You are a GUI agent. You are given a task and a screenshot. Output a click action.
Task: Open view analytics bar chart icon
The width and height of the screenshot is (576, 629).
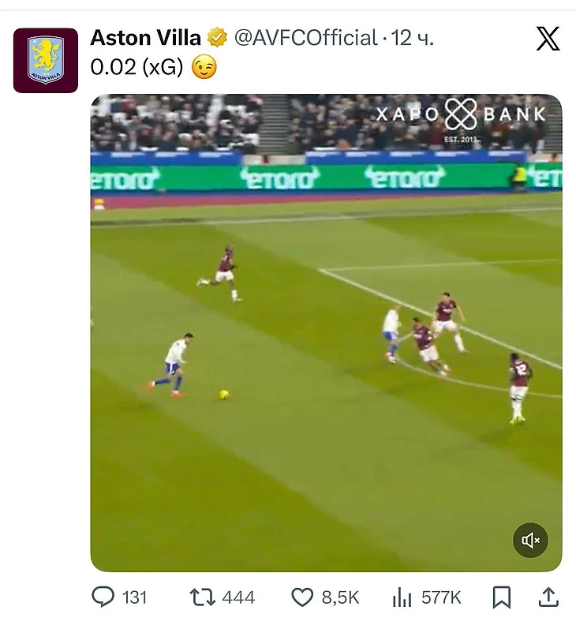(x=402, y=597)
